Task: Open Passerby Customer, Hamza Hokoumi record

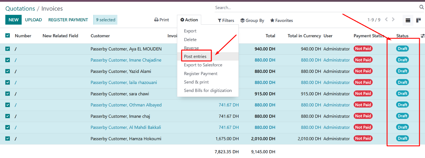Action: click(x=126, y=139)
